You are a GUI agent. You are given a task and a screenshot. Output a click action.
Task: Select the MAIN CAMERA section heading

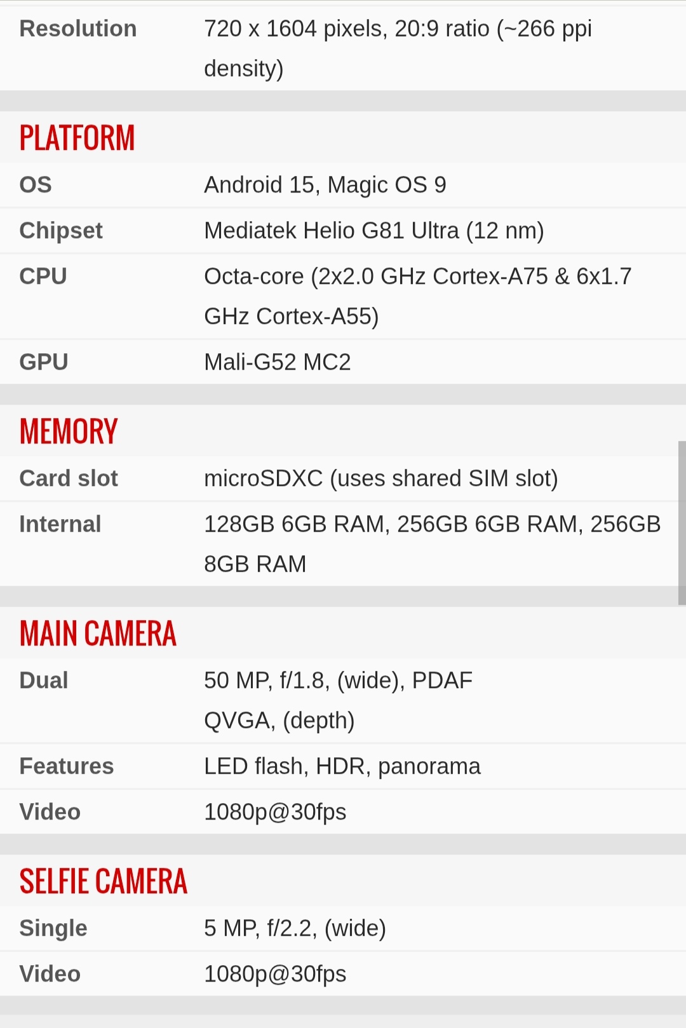point(98,633)
